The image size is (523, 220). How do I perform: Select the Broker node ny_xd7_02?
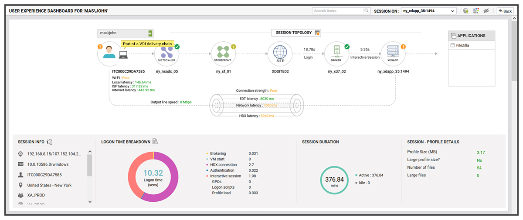coord(336,54)
